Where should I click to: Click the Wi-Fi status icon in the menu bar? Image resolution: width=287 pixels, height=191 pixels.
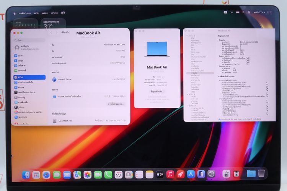(232, 12)
